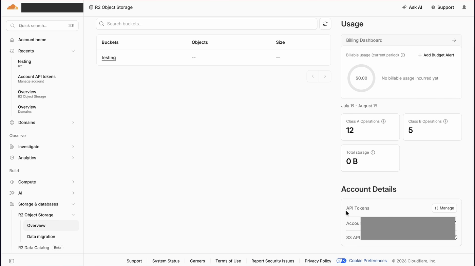Viewport: 475px width, 266px height.
Task: Collapse the Recents section chevron
Action: [73, 51]
